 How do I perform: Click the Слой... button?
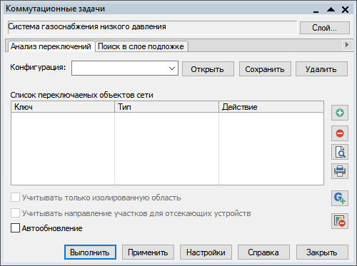coord(325,28)
